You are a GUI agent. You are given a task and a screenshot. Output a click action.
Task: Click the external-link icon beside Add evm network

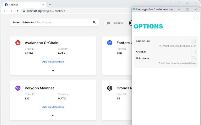pyautogui.click(x=159, y=63)
